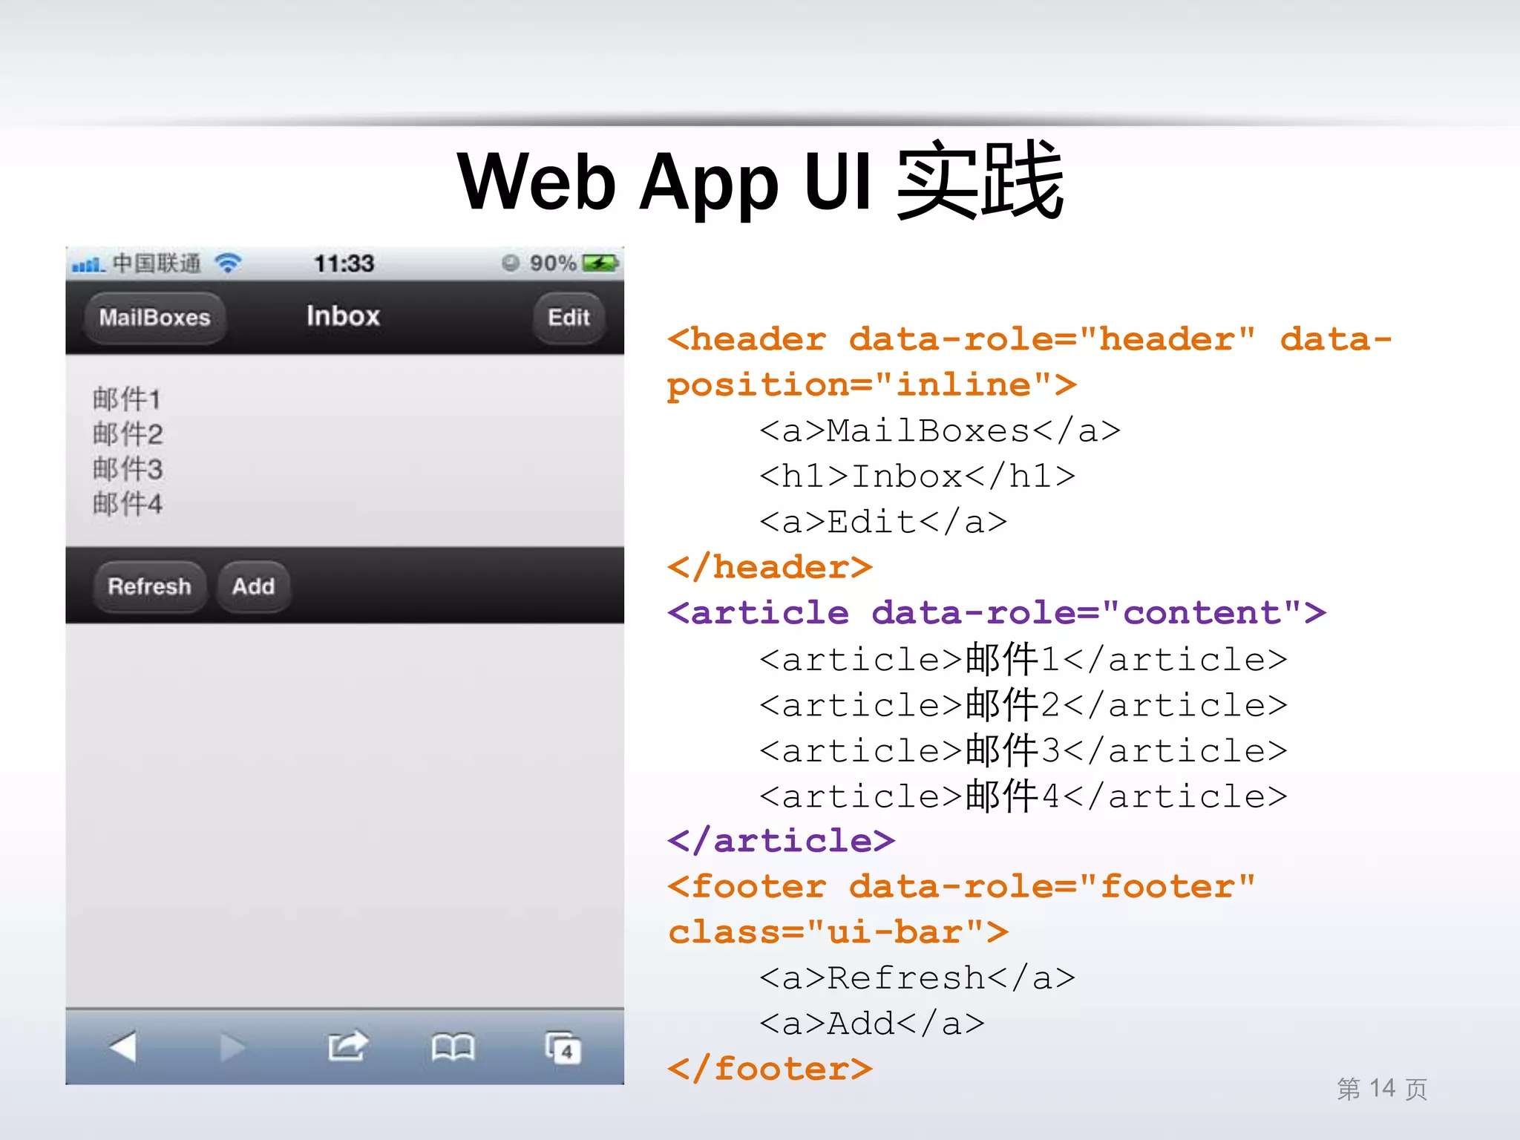Click the article data-role content tag line

coord(997,613)
